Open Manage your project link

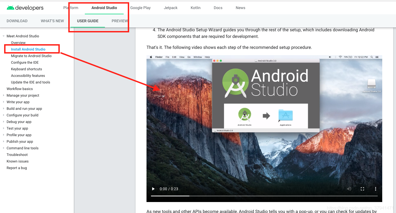[23, 96]
